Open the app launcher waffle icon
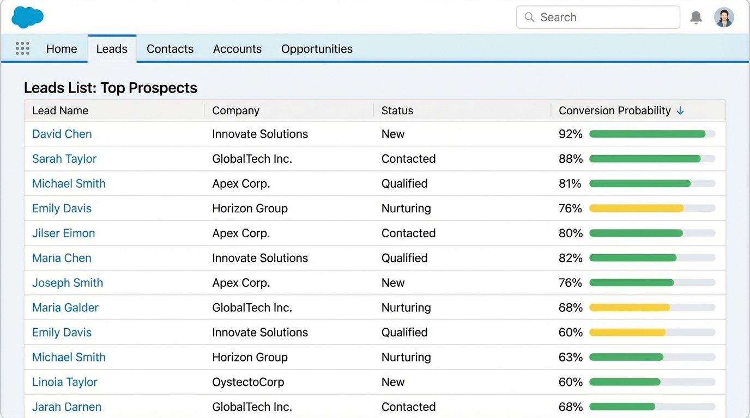 point(22,48)
